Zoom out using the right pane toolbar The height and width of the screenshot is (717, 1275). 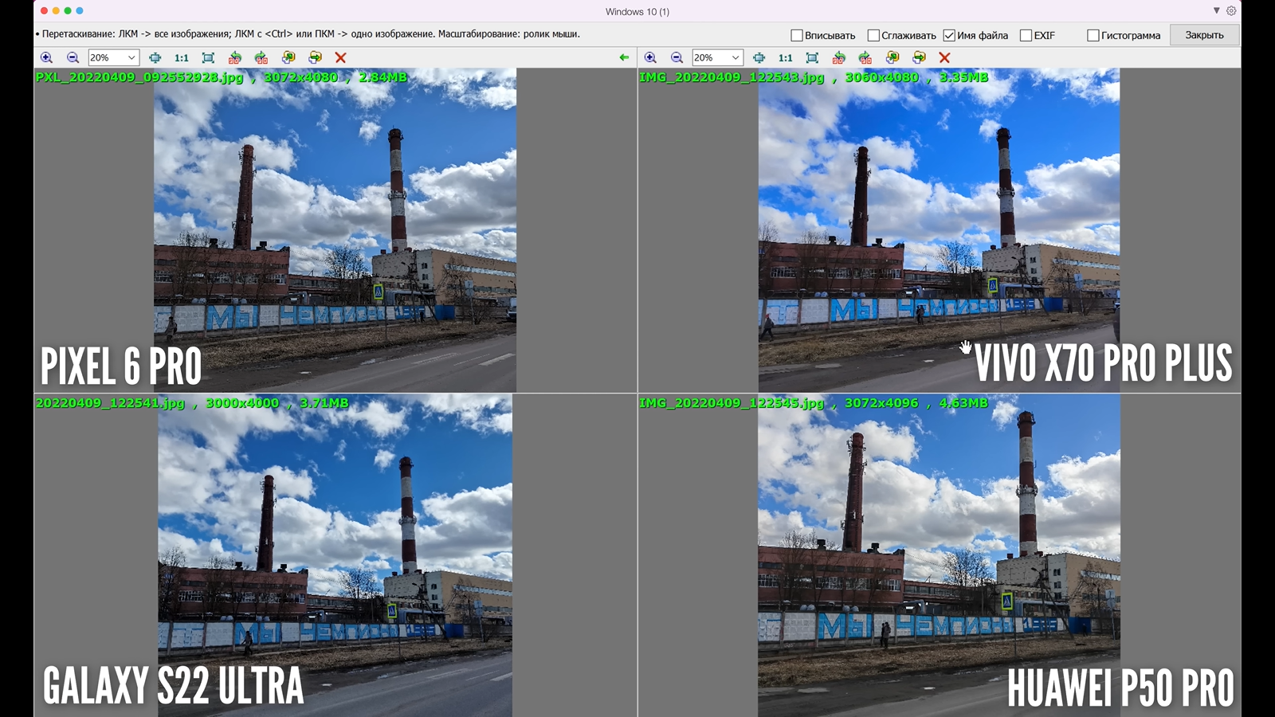(x=677, y=57)
